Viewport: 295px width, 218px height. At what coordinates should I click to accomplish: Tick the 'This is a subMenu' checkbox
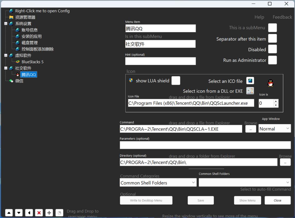(272, 28)
